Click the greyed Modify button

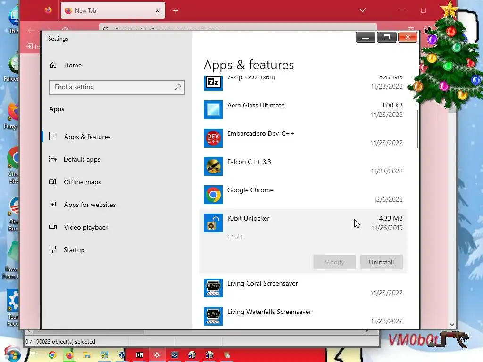[334, 262]
